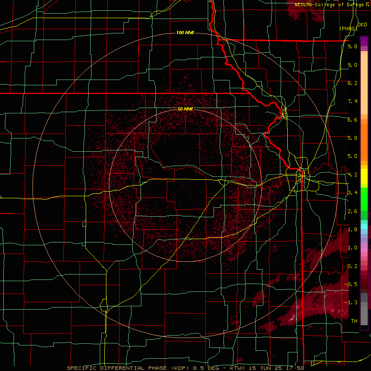371x371 pixels.
Task: Click the 4.2 value on the color scale
Action: click(x=352, y=175)
